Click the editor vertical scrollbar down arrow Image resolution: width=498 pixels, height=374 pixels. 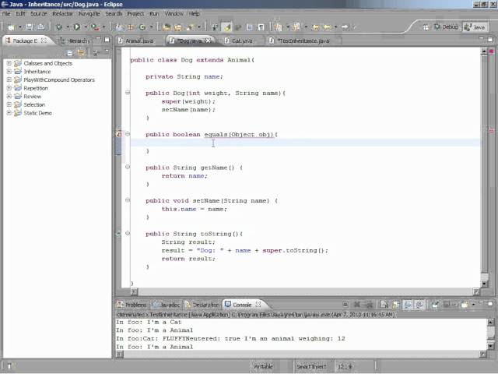[x=484, y=284]
